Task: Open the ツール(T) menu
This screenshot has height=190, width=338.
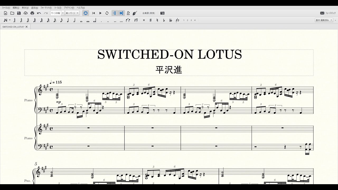Action: [x=58, y=8]
